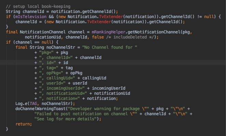Click the ", id=" string literal
This screenshot has height=136, width=226.
click(x=47, y=63)
